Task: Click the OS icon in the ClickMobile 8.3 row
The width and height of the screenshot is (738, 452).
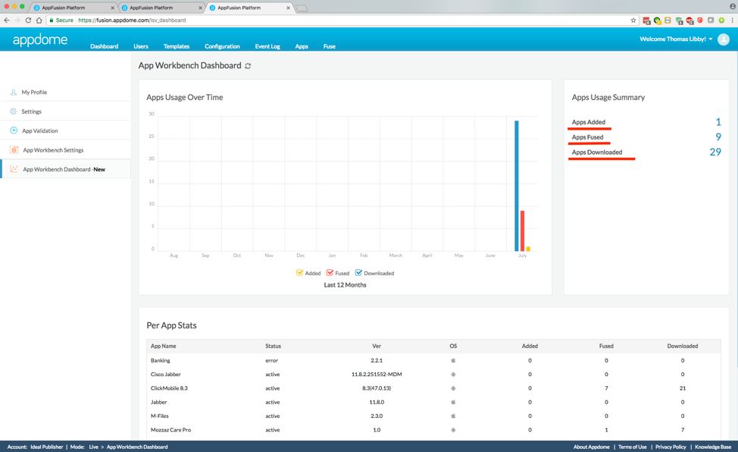Action: (x=453, y=388)
